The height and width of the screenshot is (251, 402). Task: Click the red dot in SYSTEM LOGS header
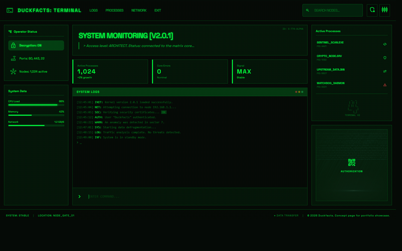(296, 92)
